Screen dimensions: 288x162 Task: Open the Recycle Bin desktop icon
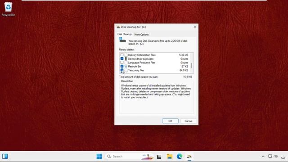click(8, 9)
